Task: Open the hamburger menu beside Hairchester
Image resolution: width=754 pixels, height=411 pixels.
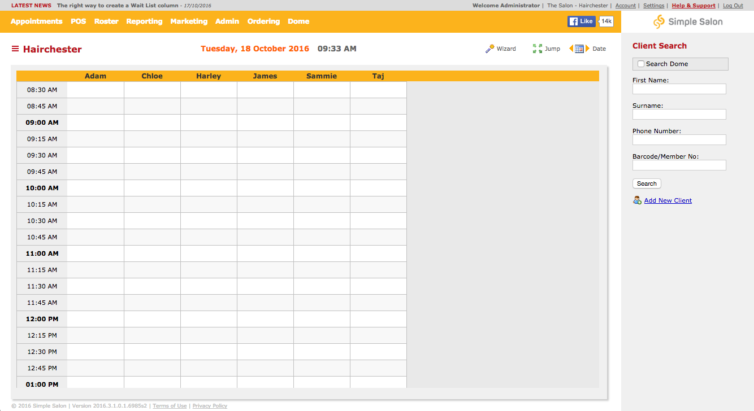Action: (x=15, y=49)
